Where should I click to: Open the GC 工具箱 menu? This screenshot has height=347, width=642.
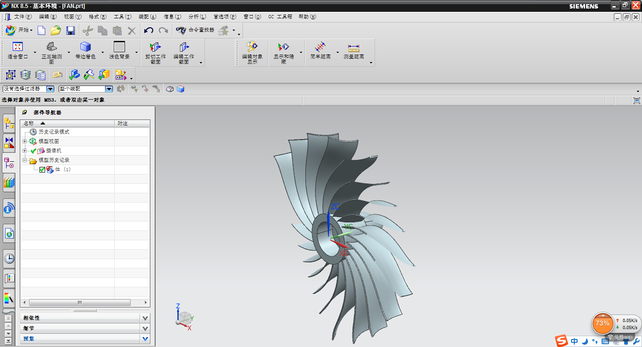tap(280, 16)
